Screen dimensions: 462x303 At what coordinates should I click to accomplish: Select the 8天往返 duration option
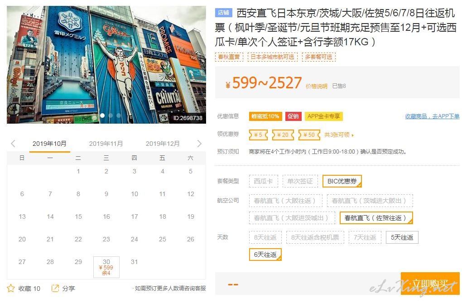[x=265, y=237]
